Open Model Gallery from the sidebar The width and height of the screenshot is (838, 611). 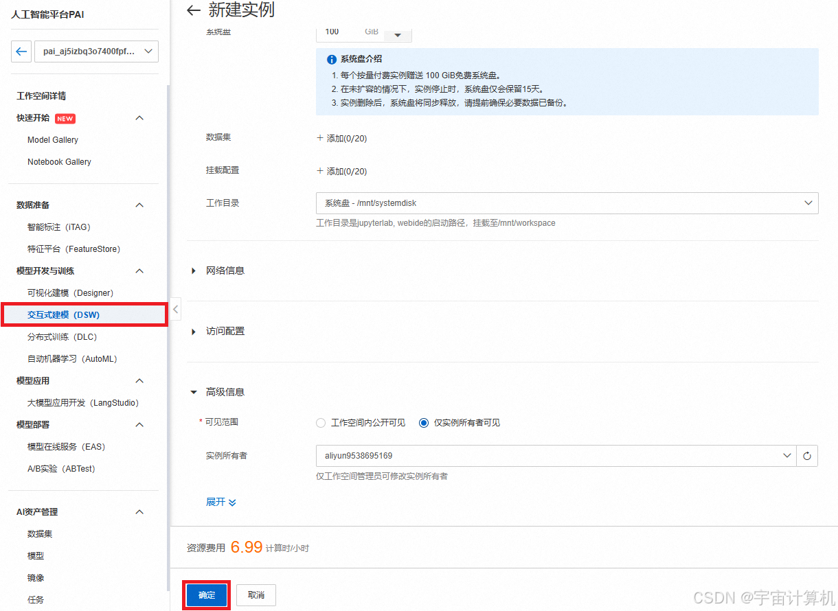[x=53, y=139]
